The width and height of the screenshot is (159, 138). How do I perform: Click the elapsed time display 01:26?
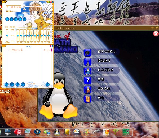[16, 7]
